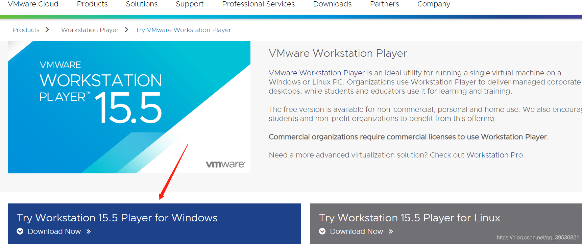Click the commercial licenses notice text
Screen dimensions: 582x244
pos(409,137)
